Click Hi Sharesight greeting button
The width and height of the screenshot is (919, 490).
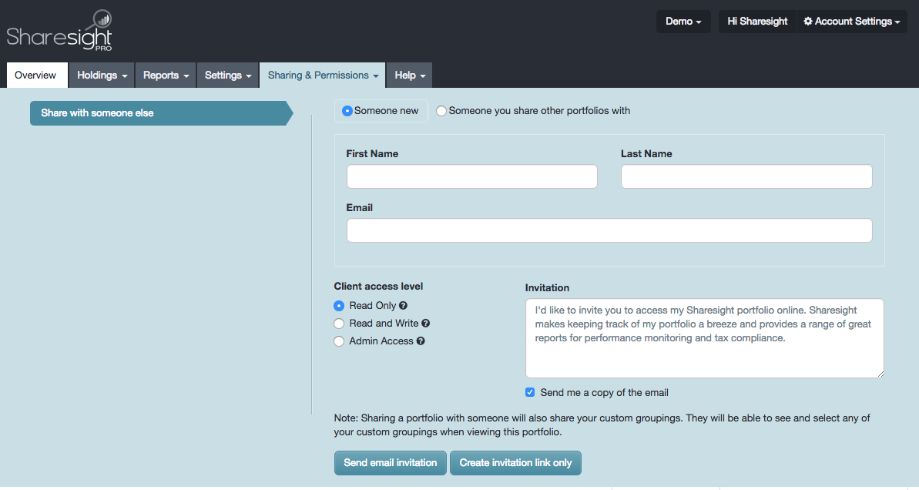pos(757,21)
